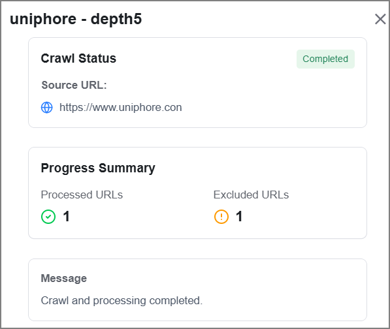Viewport: 390px width, 329px height.
Task: Click the Progress Summary heading
Action: (x=98, y=168)
